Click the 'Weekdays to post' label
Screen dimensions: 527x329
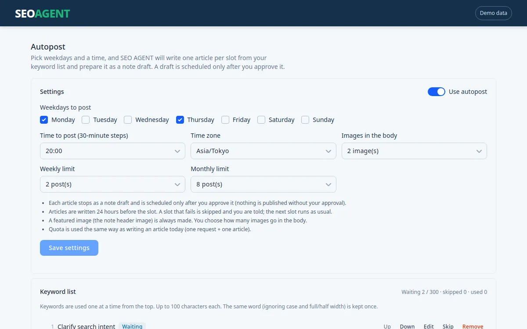click(x=65, y=107)
